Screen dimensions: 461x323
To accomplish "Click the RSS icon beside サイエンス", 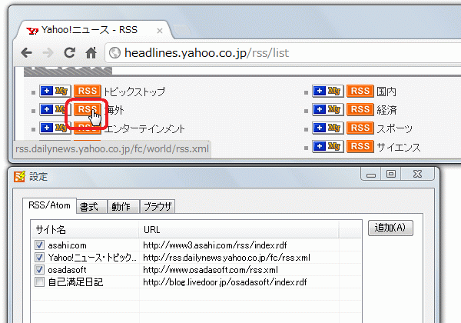I will 360,146.
